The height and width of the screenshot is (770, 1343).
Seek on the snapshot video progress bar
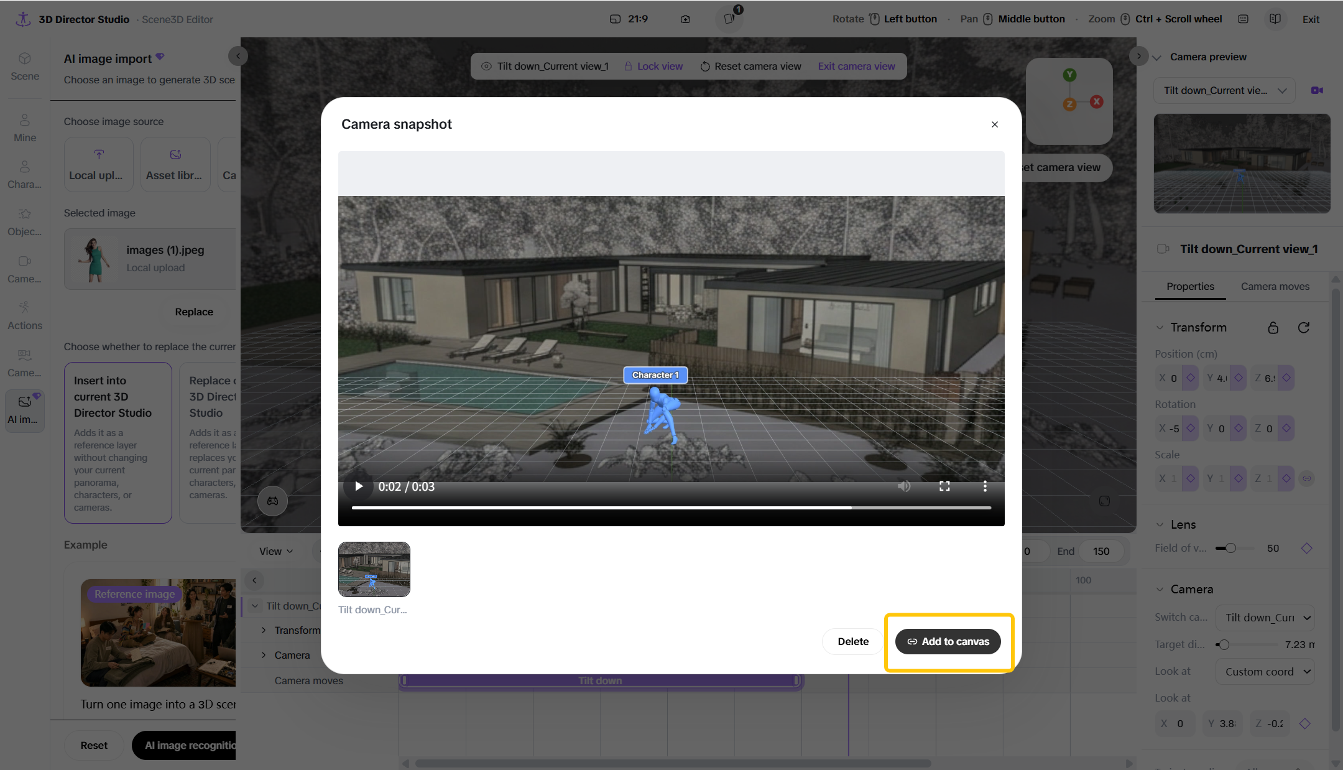[x=671, y=508]
